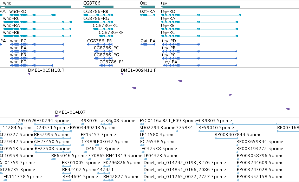299x182 pixels.
Task: Choose transcript wnd-RB
Action: click(11, 33)
